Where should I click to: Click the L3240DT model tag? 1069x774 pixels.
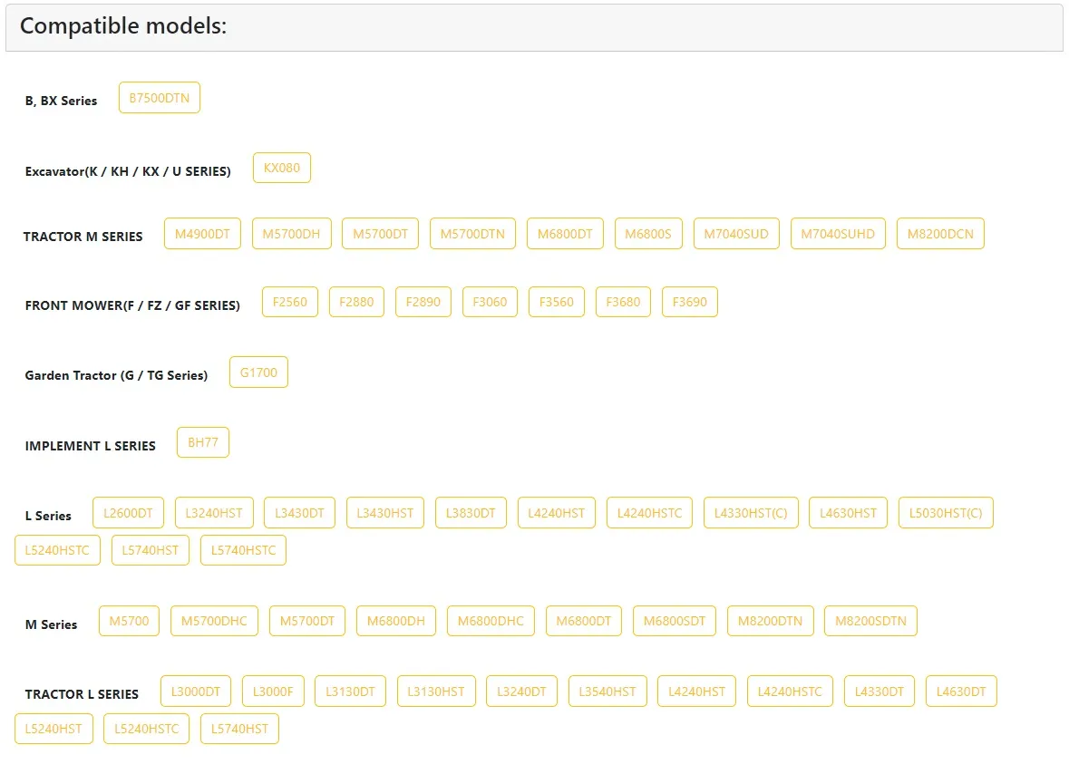point(521,692)
